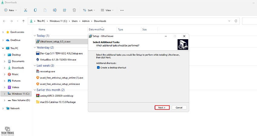Sort by the Name column header
Screen dimensions: 257x136
[x=42, y=30]
